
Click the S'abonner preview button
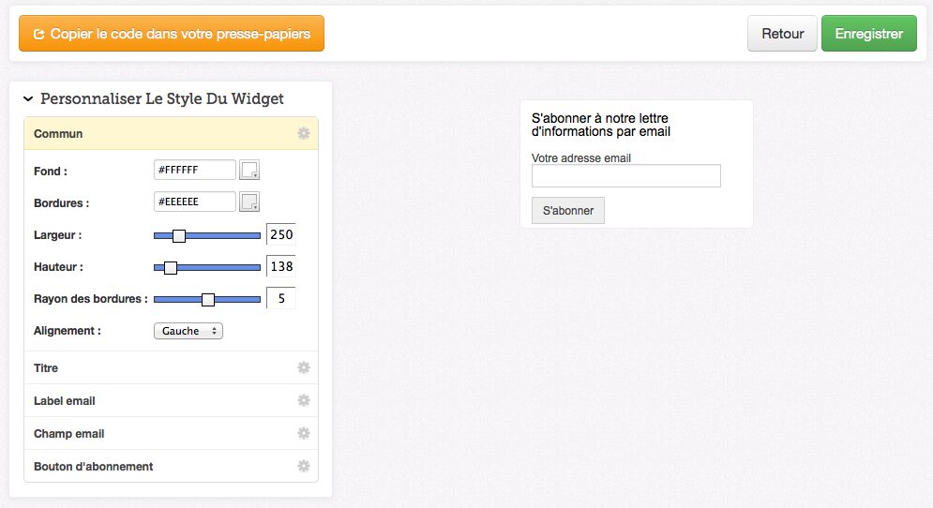pyautogui.click(x=568, y=211)
